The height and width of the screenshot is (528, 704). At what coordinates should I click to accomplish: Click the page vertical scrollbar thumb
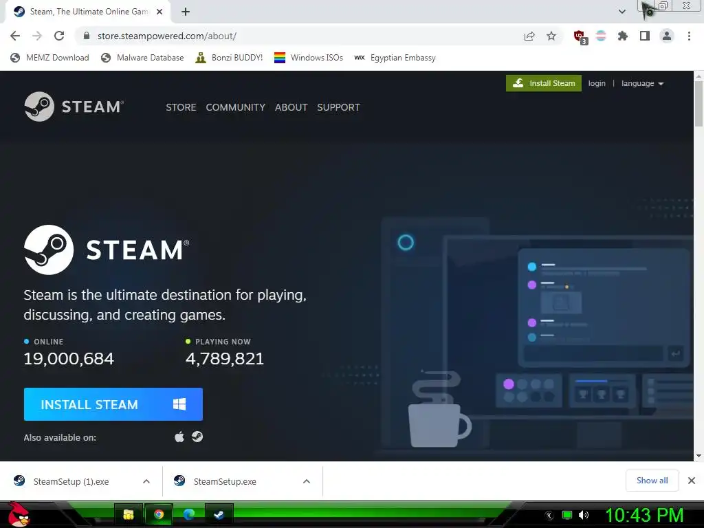(698, 104)
